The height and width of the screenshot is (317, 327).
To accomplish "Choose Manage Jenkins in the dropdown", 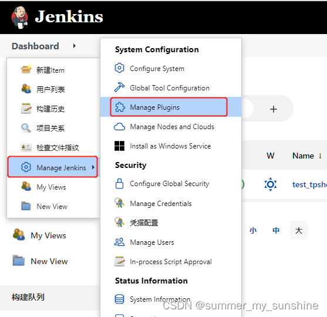I will [x=53, y=167].
